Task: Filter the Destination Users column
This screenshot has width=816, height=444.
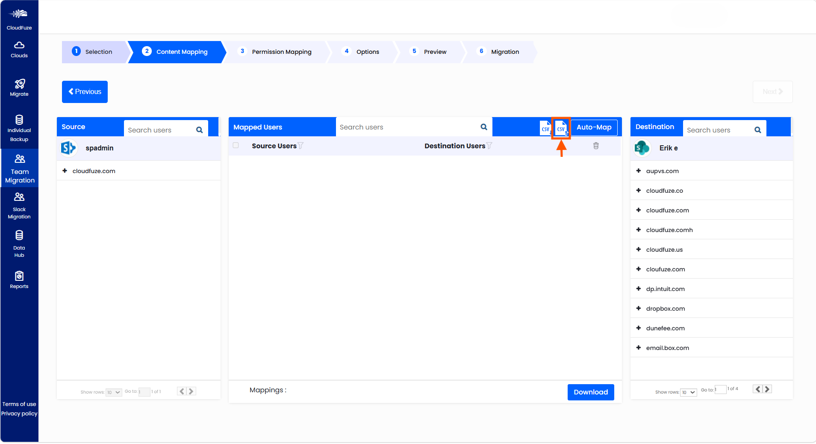Action: pos(489,146)
